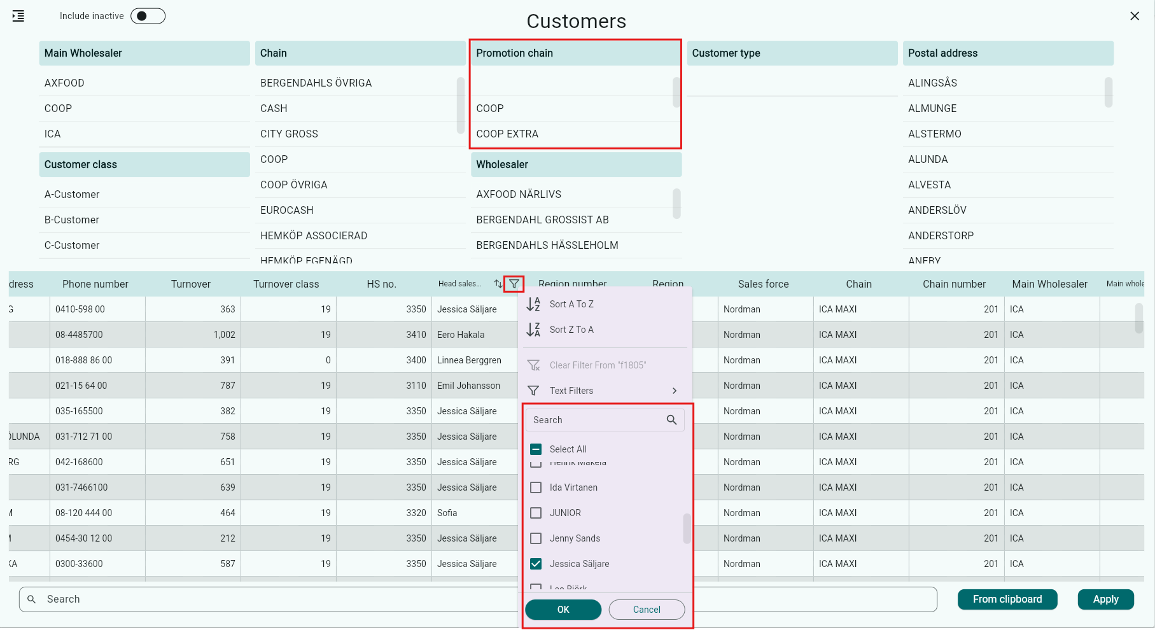Select ICA in Main Wholesaler list
This screenshot has height=630, width=1155.
144,134
